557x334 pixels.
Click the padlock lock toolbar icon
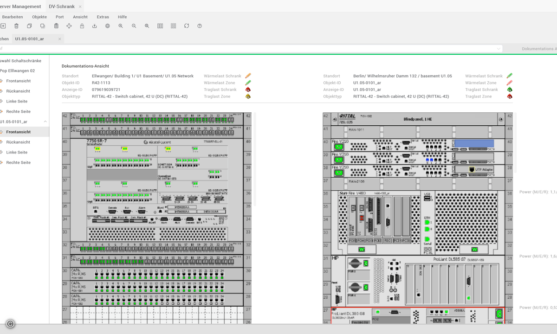(x=82, y=26)
